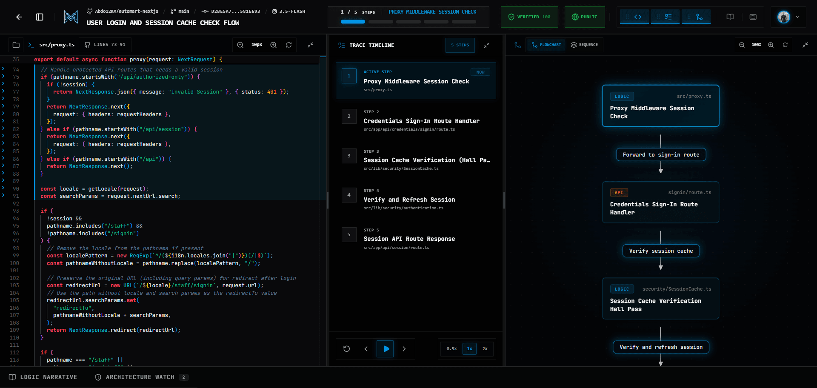Expand fold arrow at line 74
Viewport: 817px width, 388px height.
click(3, 68)
